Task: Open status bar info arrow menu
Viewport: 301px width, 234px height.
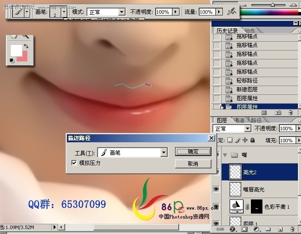Action: (x=55, y=227)
